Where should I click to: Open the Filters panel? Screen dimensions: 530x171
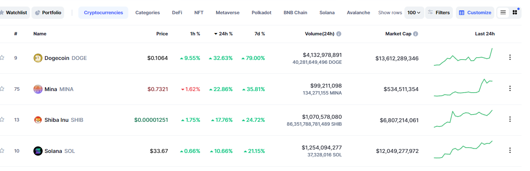(439, 13)
